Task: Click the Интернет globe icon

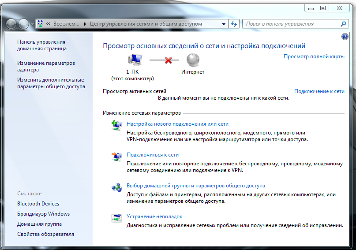Action: (x=193, y=60)
